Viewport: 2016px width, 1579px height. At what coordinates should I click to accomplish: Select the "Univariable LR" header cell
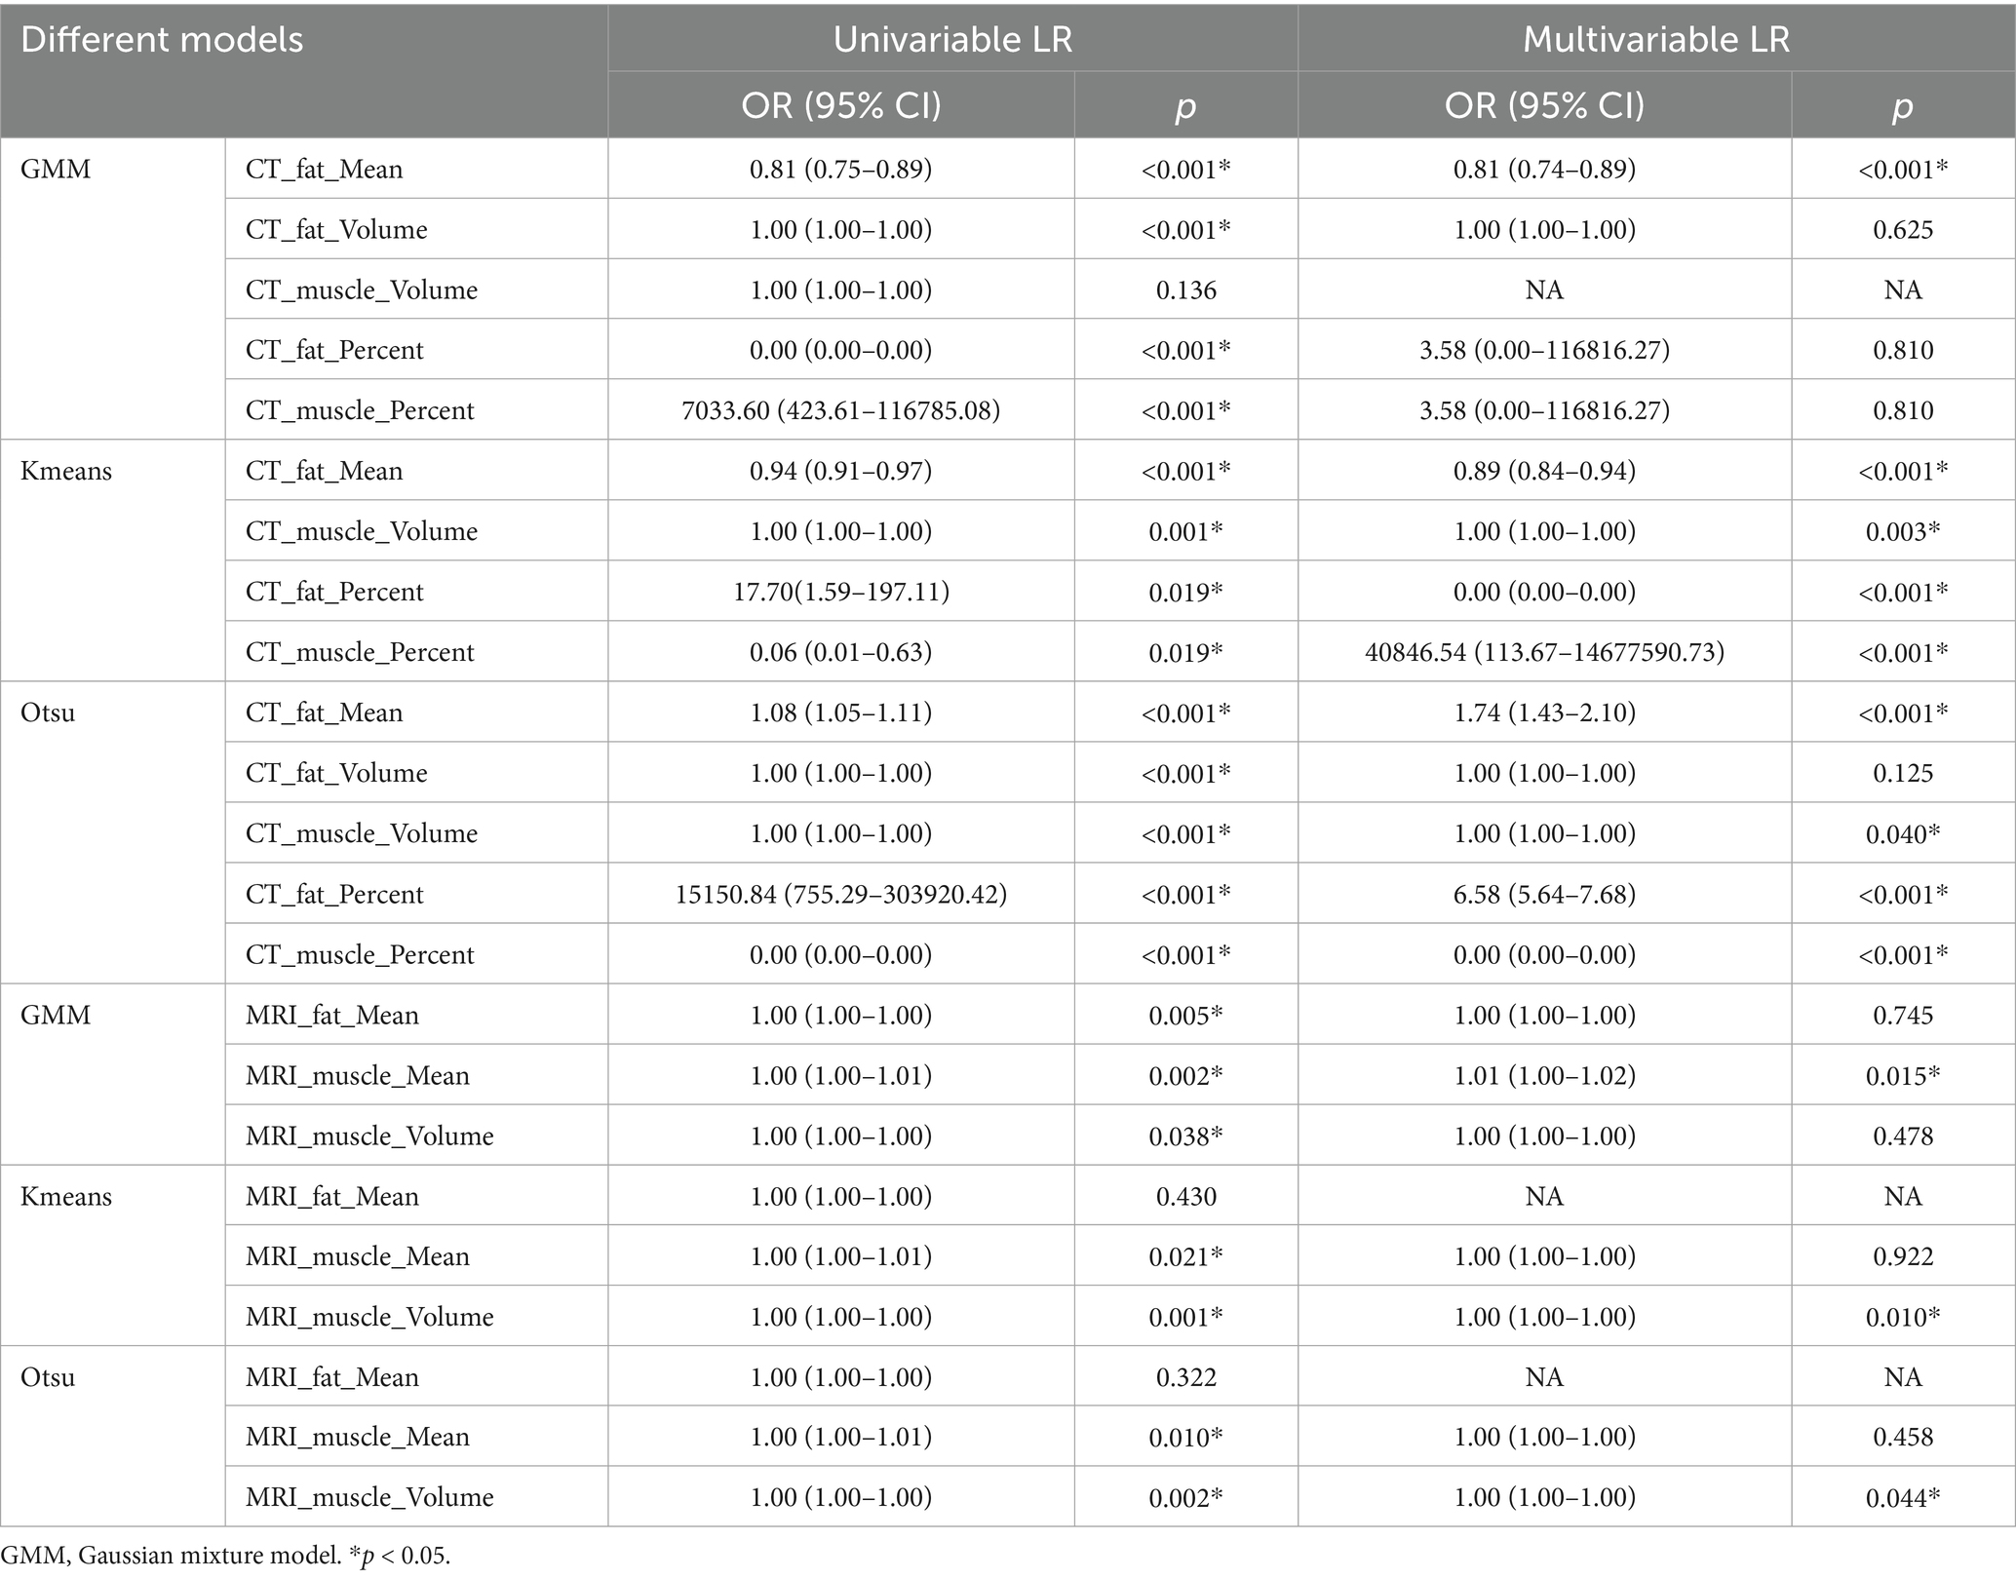pyautogui.click(x=952, y=39)
